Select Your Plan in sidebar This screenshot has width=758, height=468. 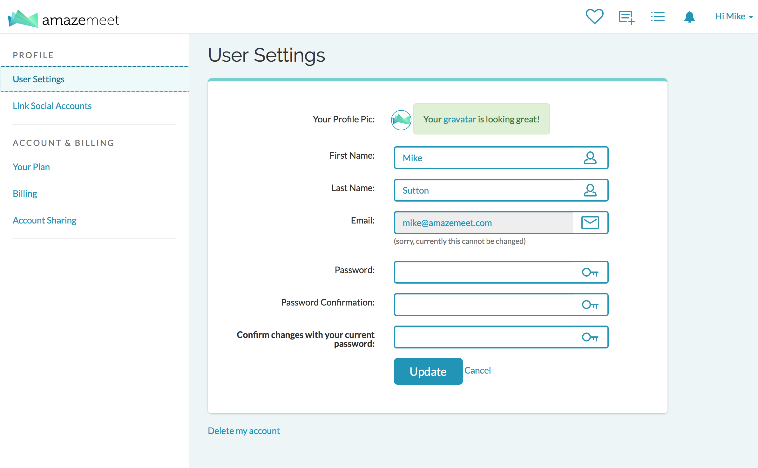click(31, 167)
